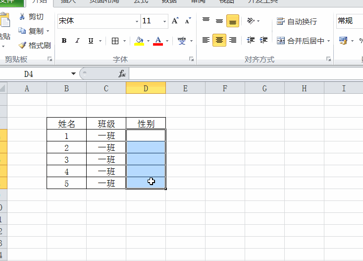This screenshot has height=261, width=363.
Task: Click the Borders grid icon
Action: pyautogui.click(x=115, y=41)
